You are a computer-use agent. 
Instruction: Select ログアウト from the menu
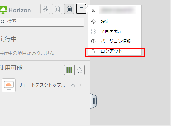click(x=115, y=51)
